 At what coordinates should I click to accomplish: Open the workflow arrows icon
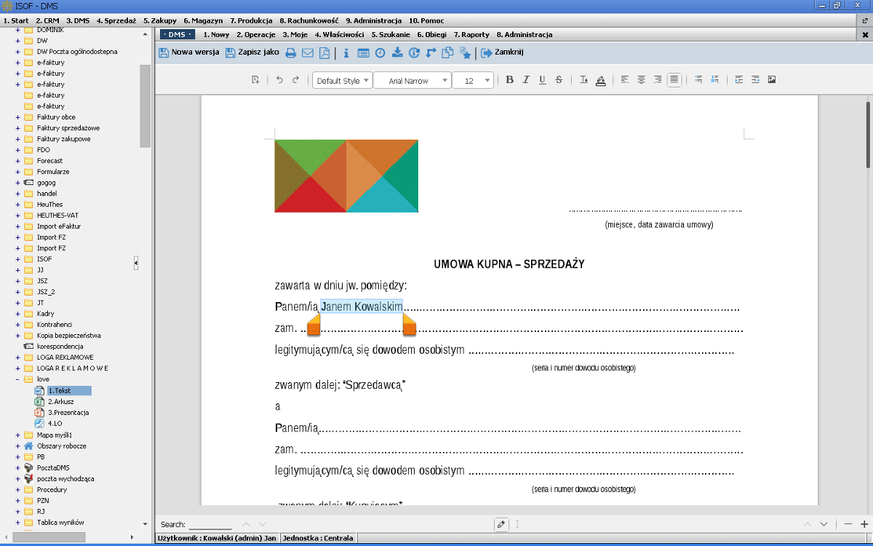431,52
